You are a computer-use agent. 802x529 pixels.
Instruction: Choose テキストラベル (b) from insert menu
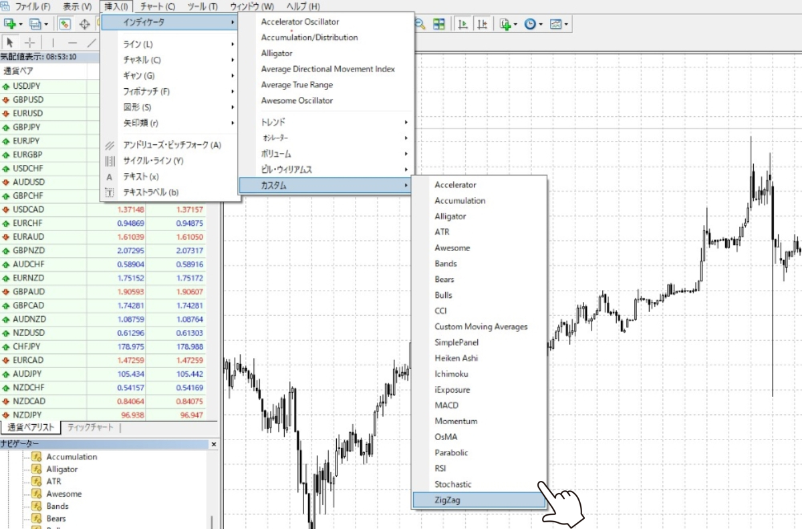(150, 192)
